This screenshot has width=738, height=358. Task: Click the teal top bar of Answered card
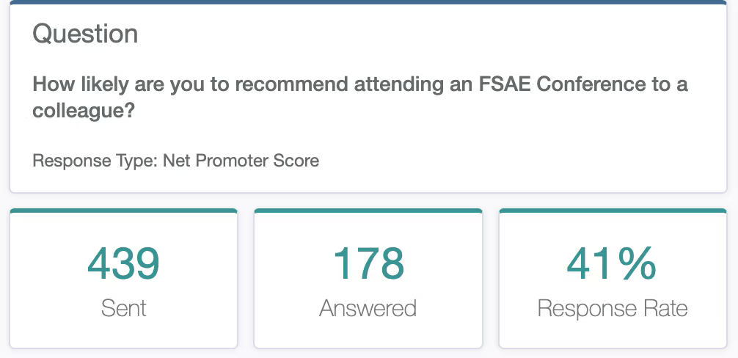(x=368, y=211)
